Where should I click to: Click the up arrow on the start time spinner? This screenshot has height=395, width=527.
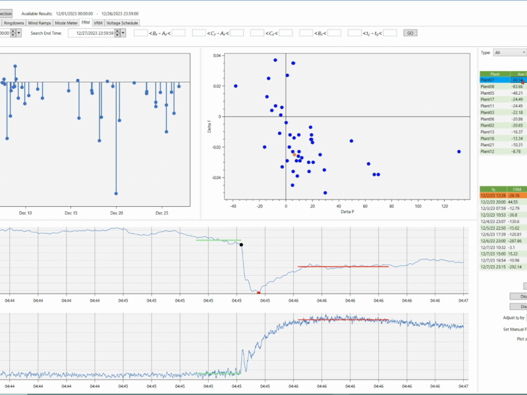tap(12, 30)
